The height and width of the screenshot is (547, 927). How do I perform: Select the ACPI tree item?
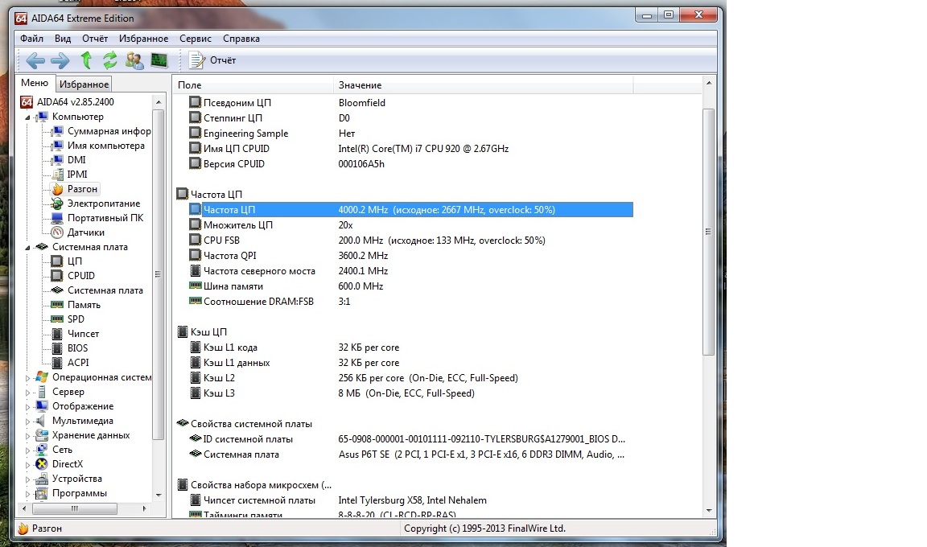tap(70, 363)
